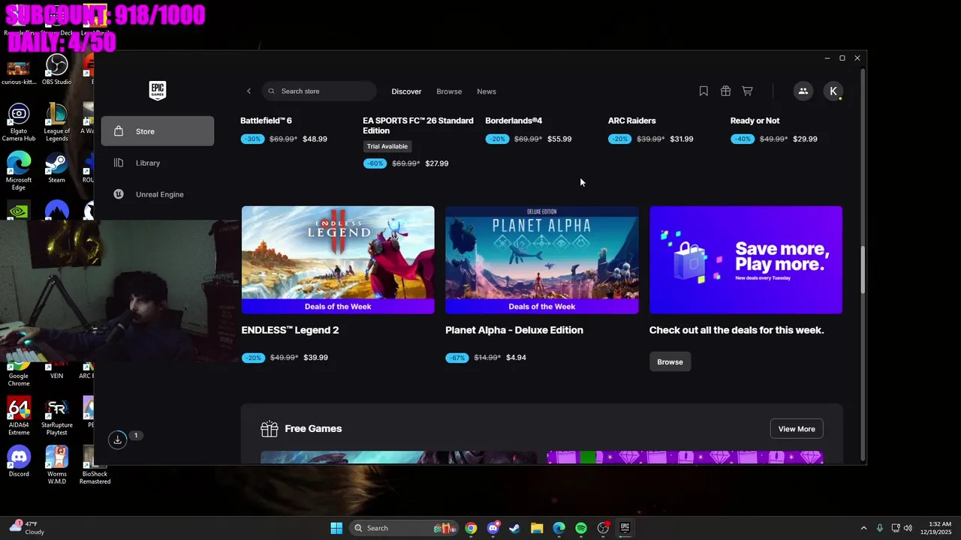Open AIDA64 Extreme desktop icon
Screen dimensions: 961x540
(x=19, y=416)
